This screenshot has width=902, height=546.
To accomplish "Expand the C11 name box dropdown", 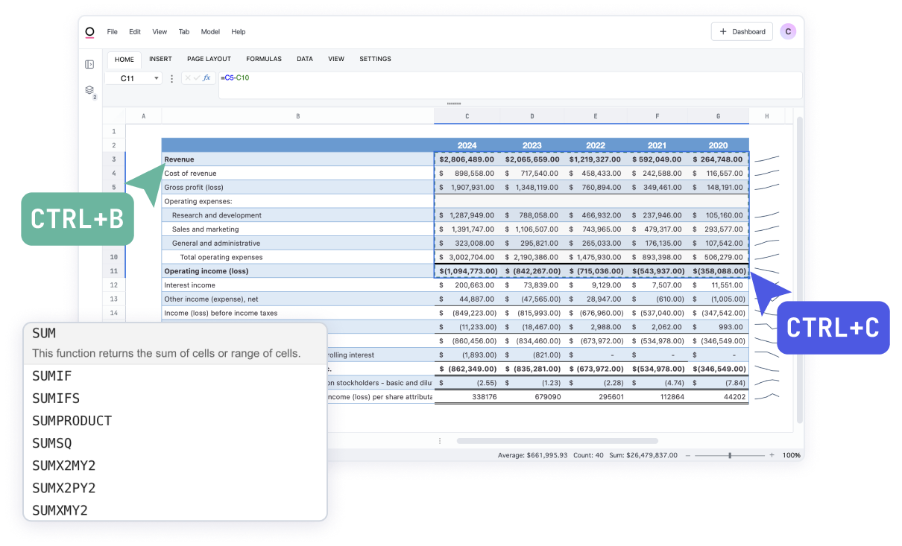I will point(157,78).
